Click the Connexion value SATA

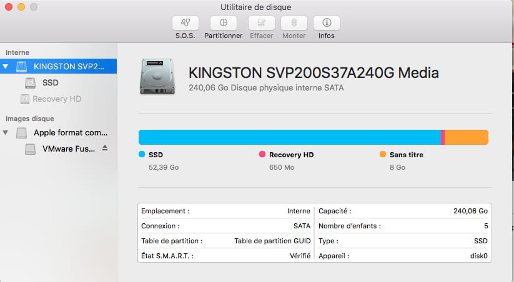(302, 226)
